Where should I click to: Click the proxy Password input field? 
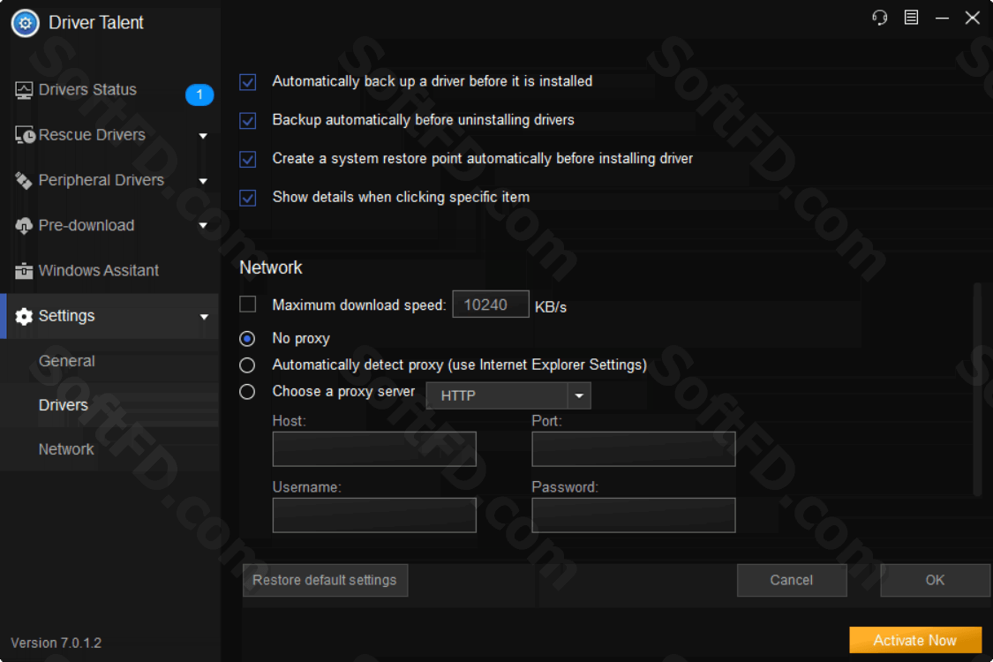(x=633, y=515)
